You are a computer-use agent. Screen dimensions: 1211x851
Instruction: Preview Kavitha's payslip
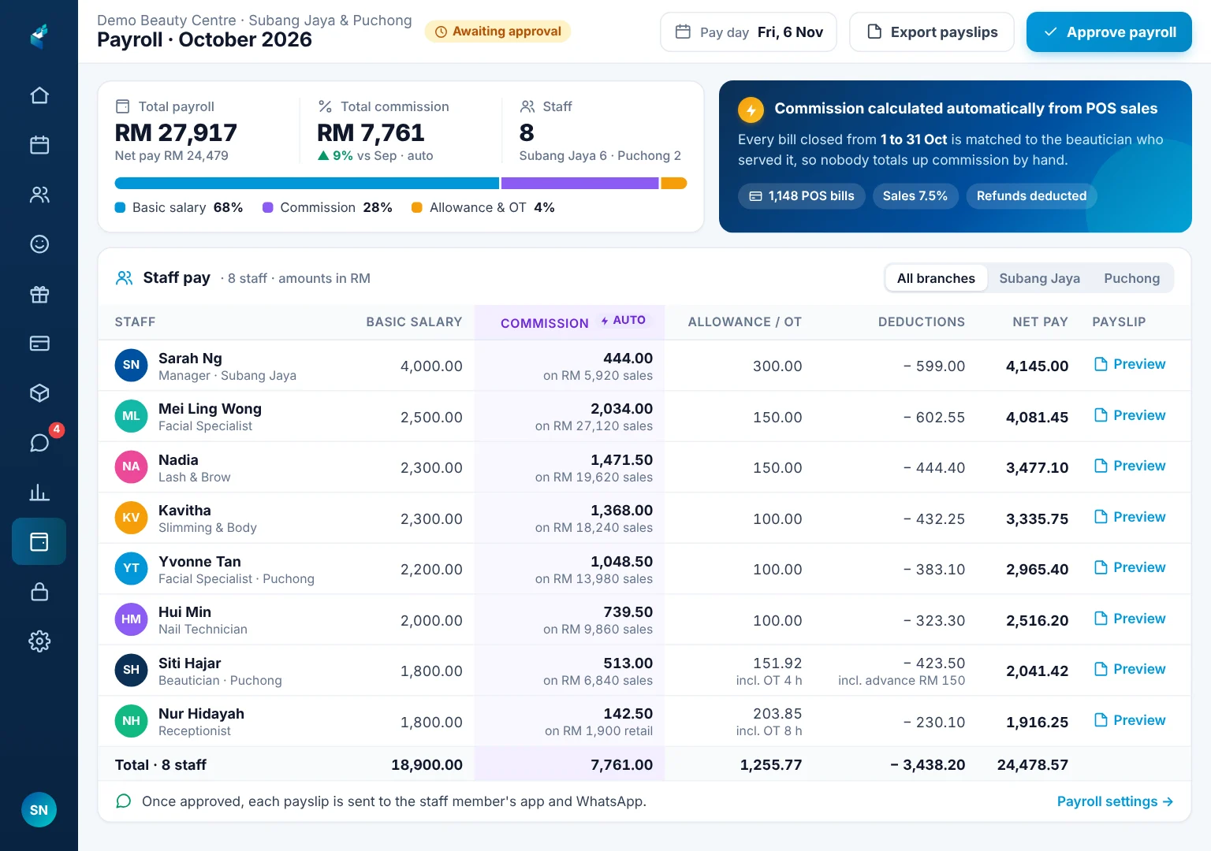1130,517
